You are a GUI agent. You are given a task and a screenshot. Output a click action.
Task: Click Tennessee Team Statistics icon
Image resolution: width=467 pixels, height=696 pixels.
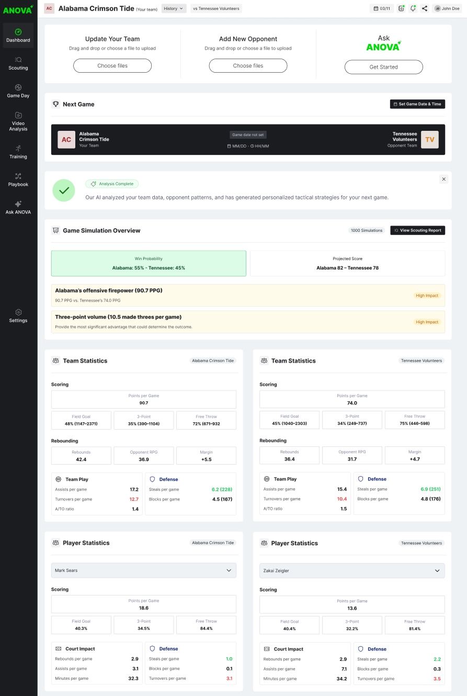[264, 361]
